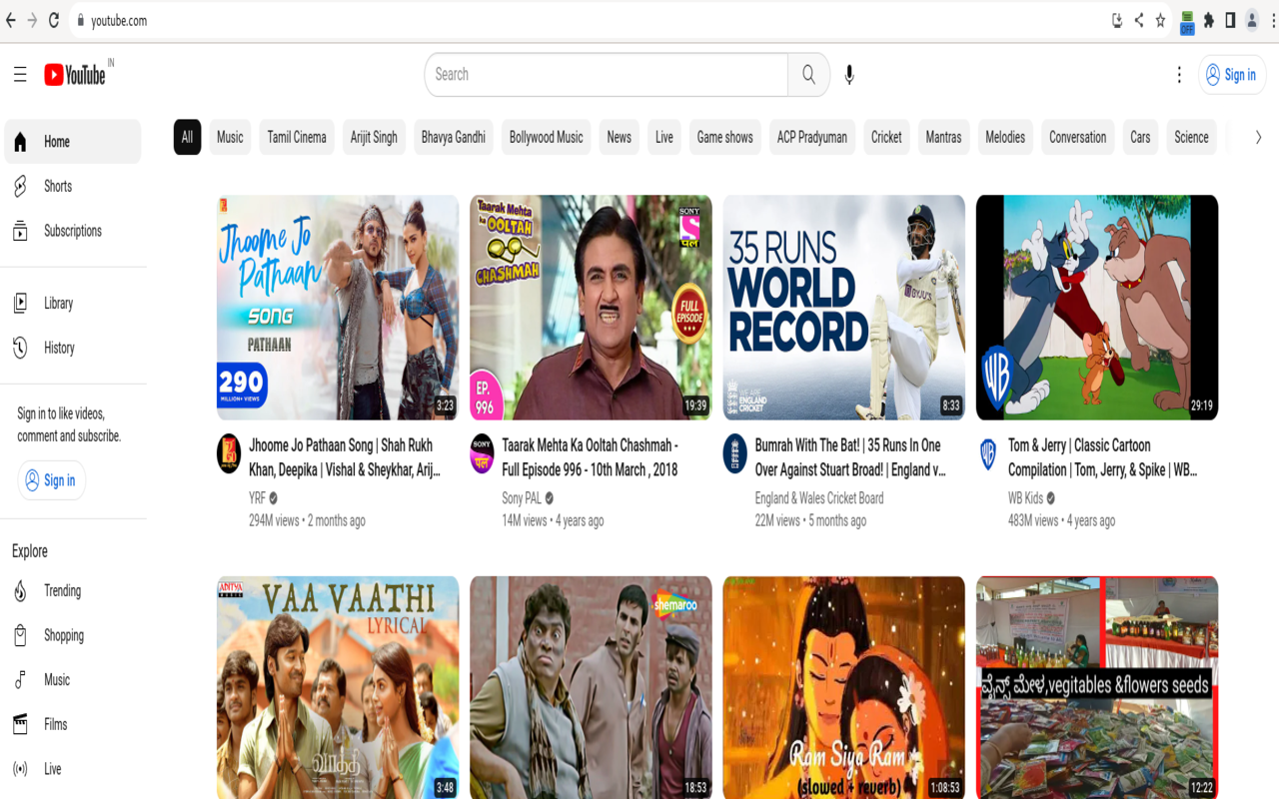The image size is (1279, 799).
Task: Reload the page
Action: coord(54,20)
